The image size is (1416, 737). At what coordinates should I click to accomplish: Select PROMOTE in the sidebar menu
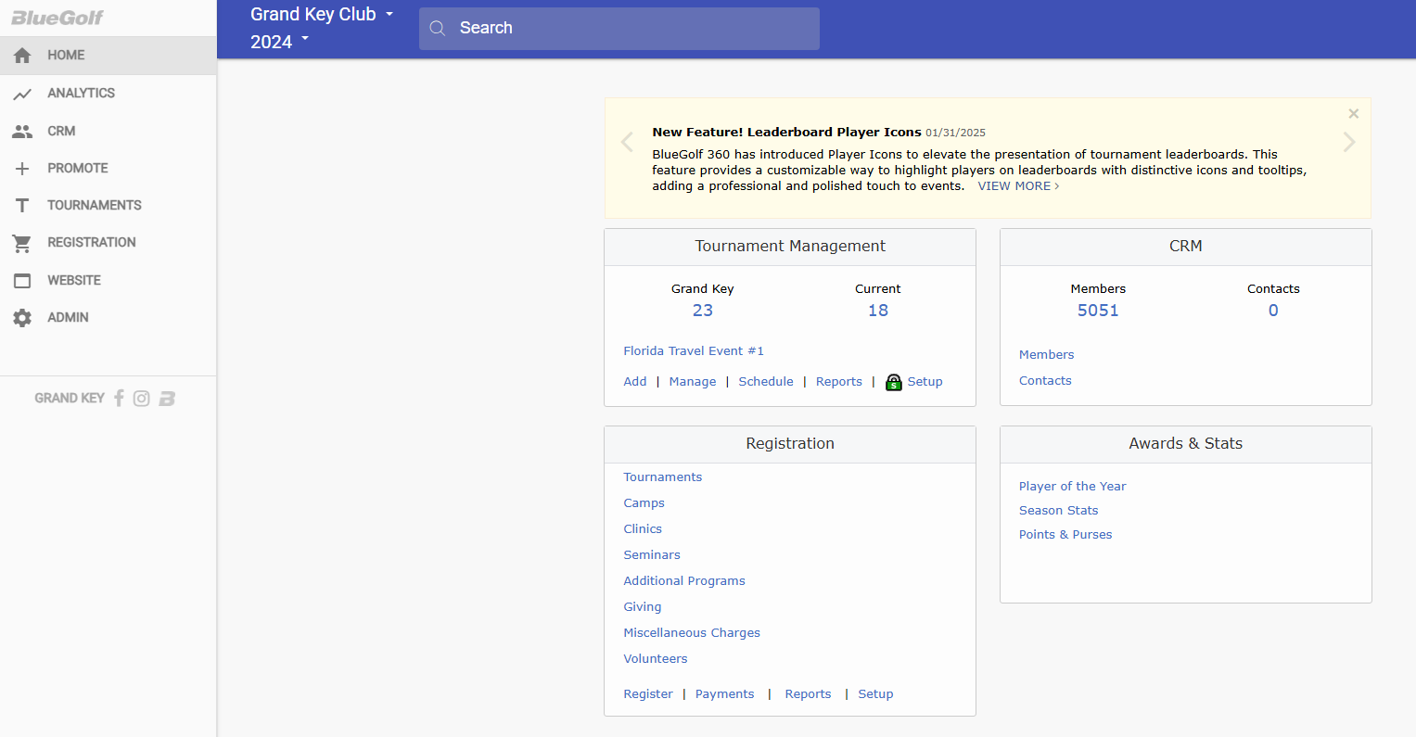coord(108,169)
